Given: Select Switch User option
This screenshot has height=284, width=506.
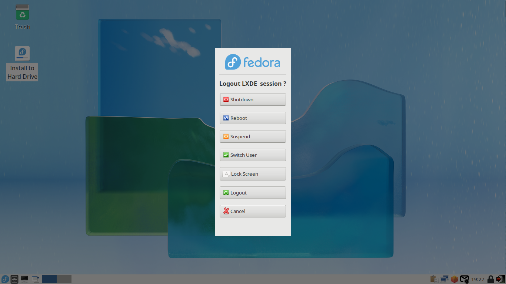Looking at the screenshot, I should (253, 155).
